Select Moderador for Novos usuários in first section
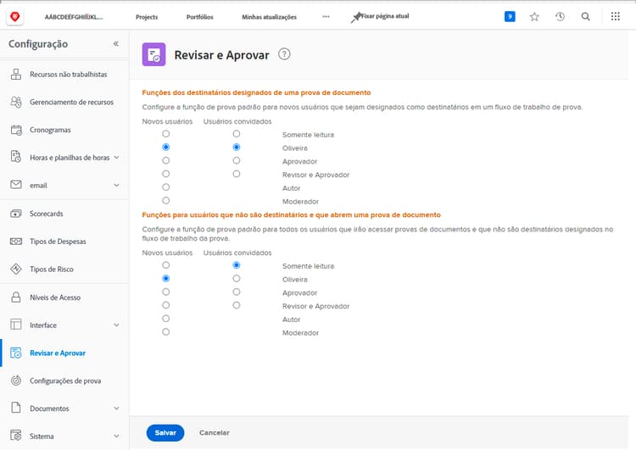 165,201
